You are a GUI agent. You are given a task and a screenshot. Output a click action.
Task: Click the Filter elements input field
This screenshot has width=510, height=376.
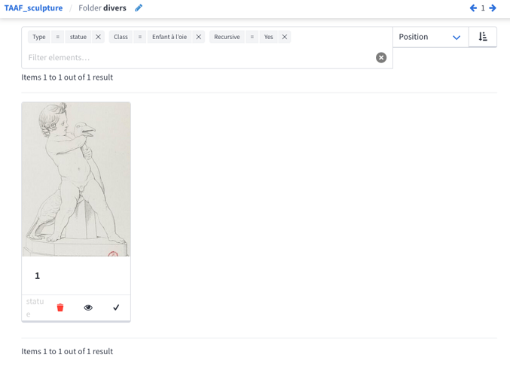tap(200, 57)
